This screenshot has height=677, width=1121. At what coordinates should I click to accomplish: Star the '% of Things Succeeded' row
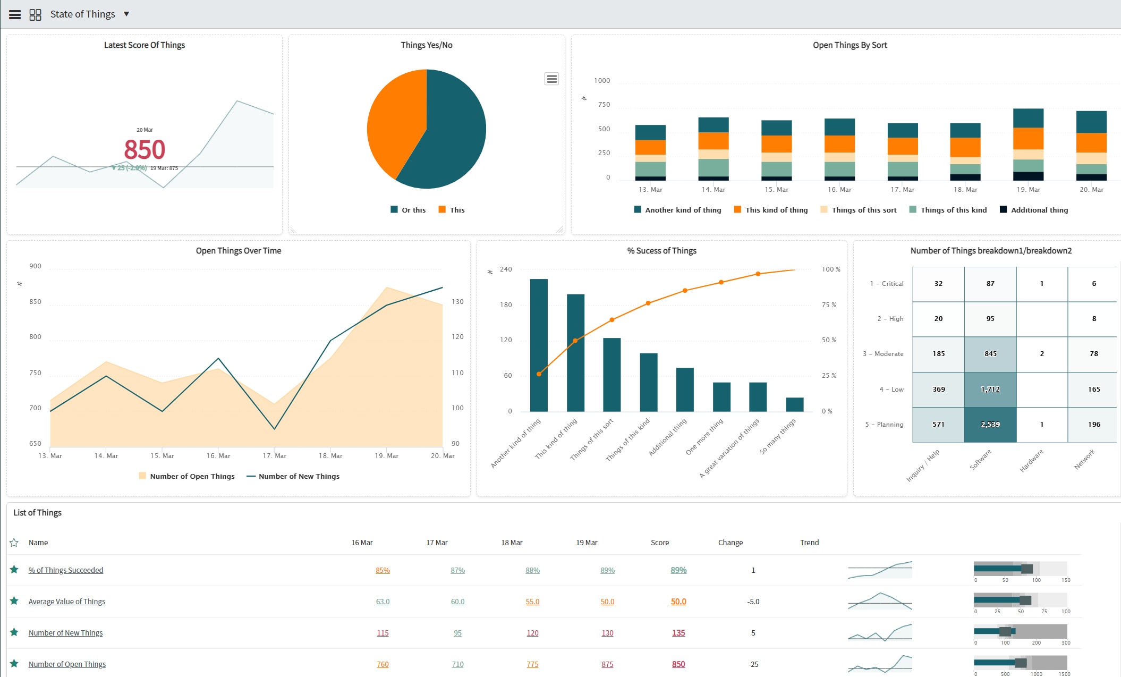pos(14,569)
